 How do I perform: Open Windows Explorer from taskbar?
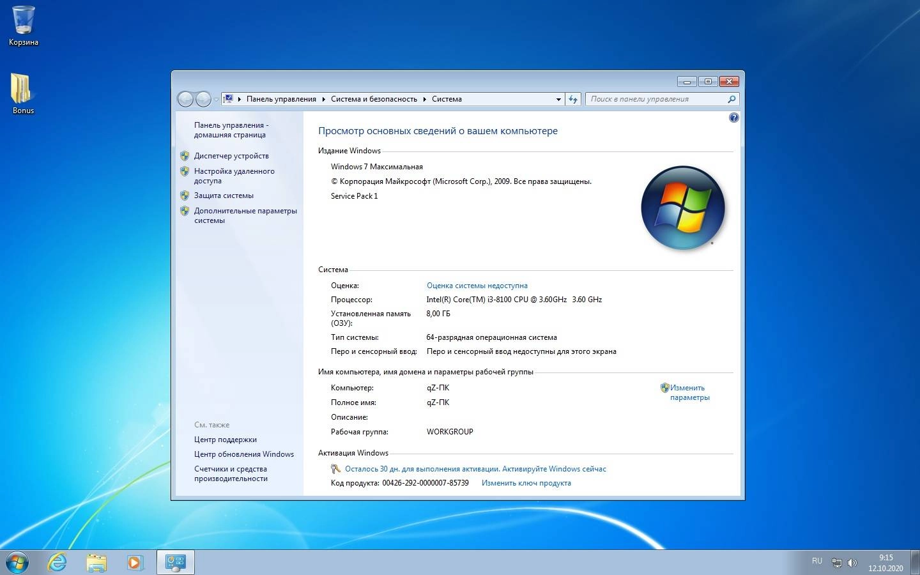(x=96, y=562)
